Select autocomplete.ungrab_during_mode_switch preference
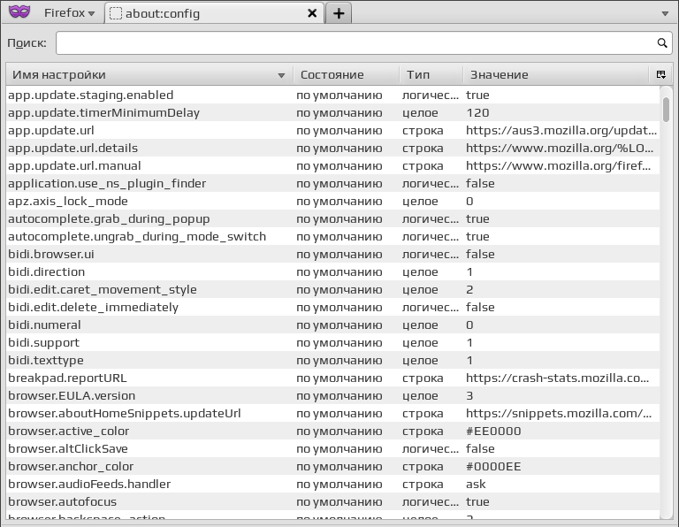Screen dimensions: 679x527 [x=333, y=236]
